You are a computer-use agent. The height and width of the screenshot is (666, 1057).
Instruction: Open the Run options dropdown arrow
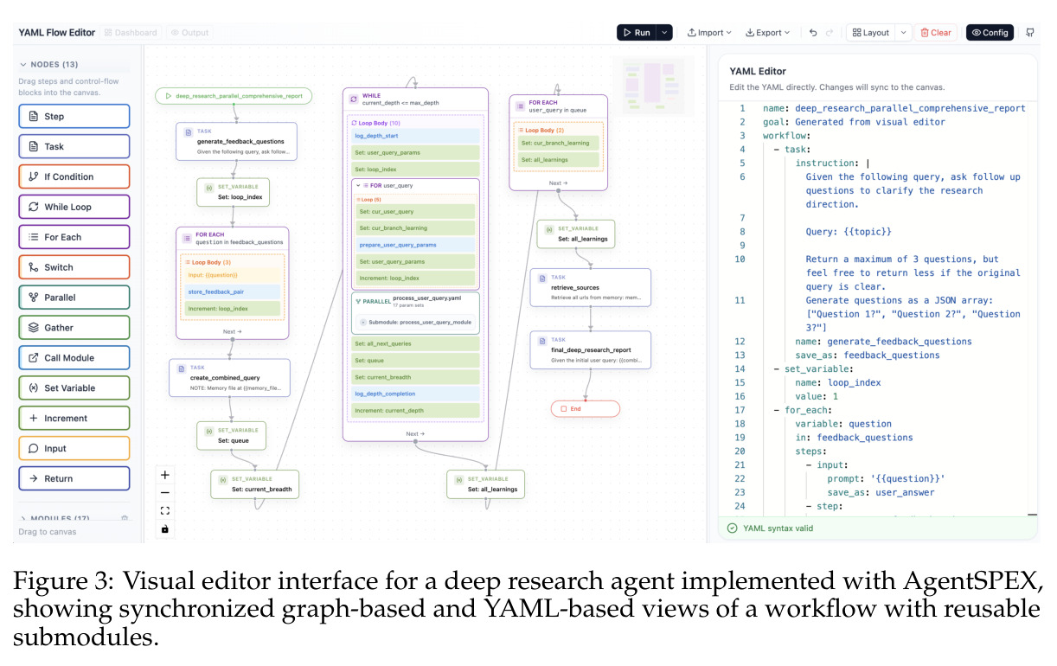point(663,33)
